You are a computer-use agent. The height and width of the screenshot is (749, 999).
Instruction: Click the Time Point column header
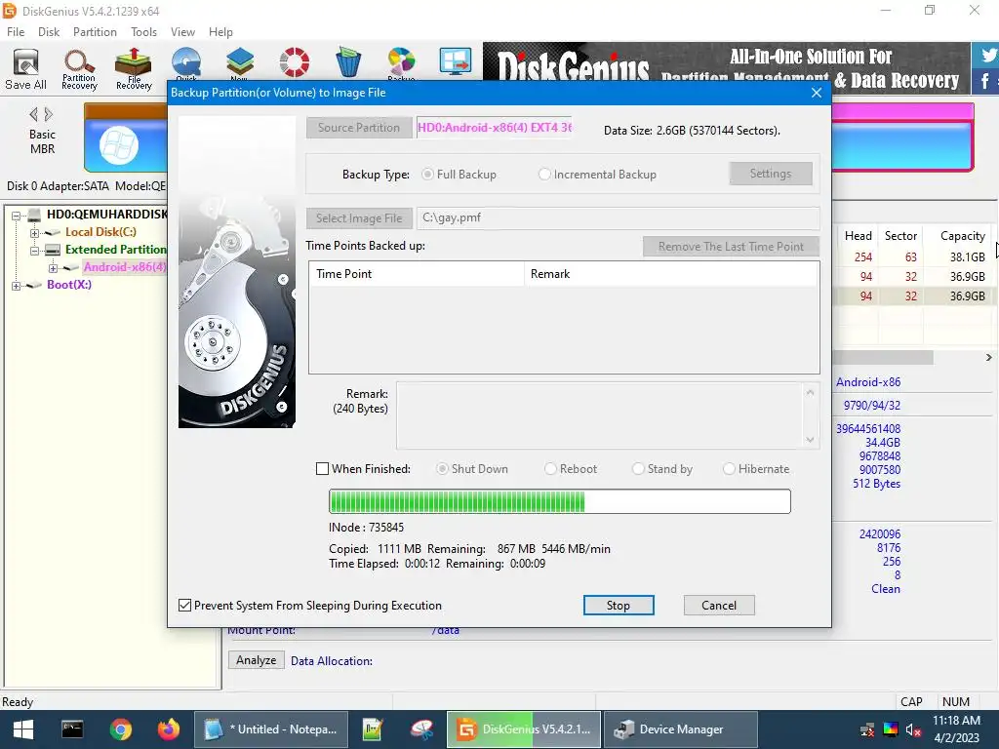(x=416, y=274)
